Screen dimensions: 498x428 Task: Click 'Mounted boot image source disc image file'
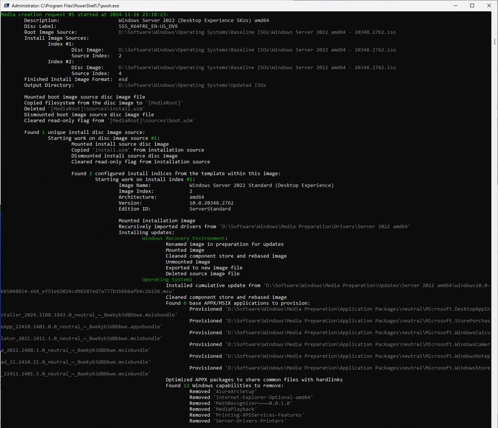[85, 97]
